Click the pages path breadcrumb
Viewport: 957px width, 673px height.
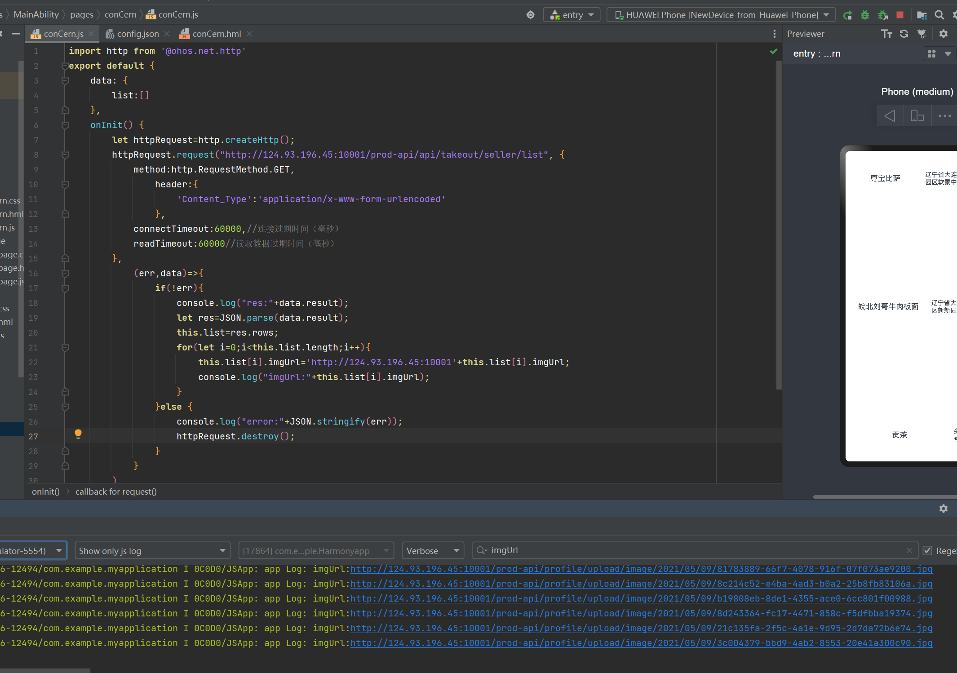[x=82, y=14]
